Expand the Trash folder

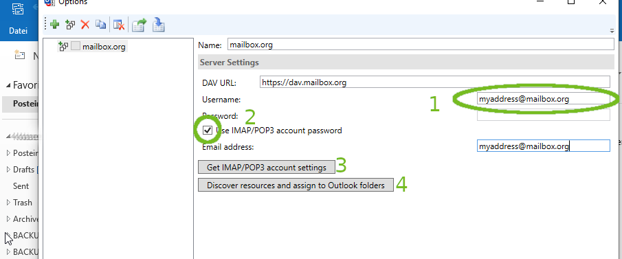(9, 202)
